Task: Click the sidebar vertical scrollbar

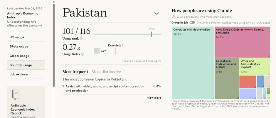Action: (54, 44)
